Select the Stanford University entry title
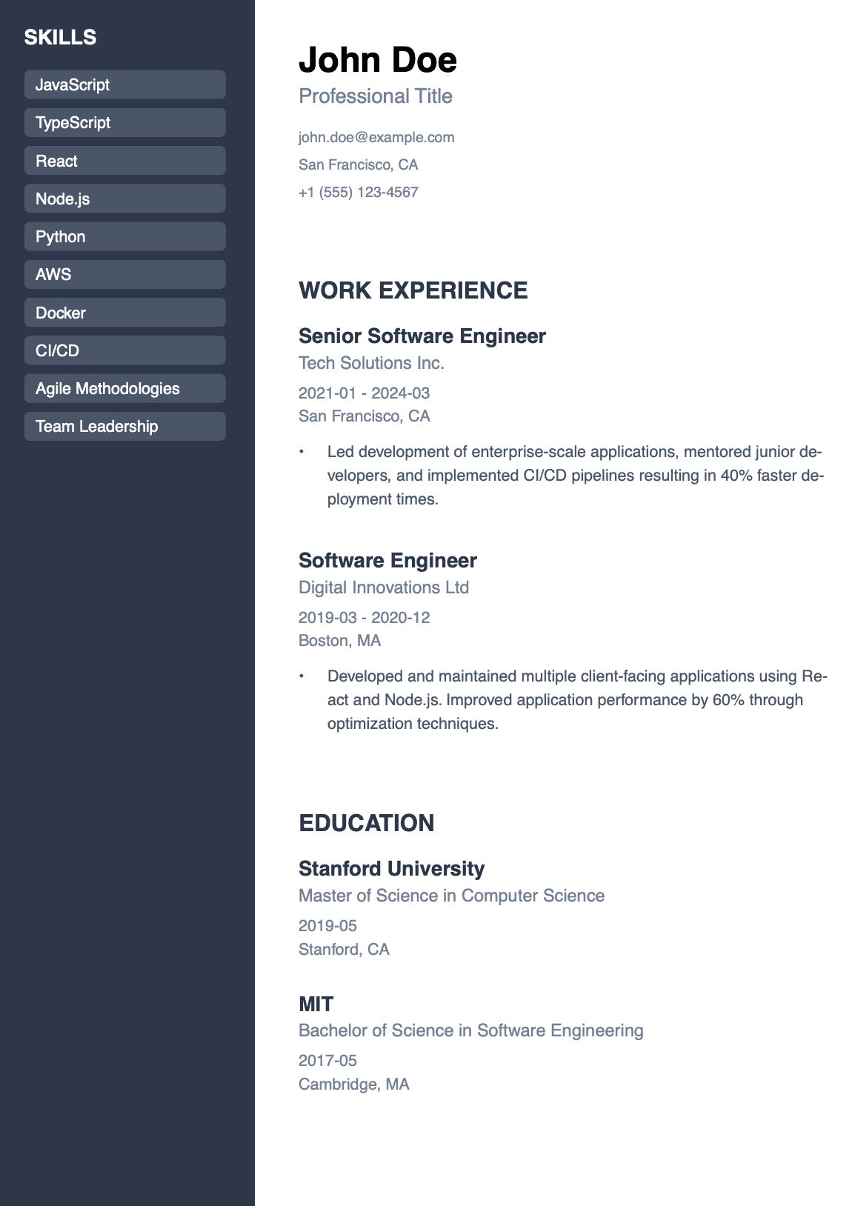 click(391, 868)
